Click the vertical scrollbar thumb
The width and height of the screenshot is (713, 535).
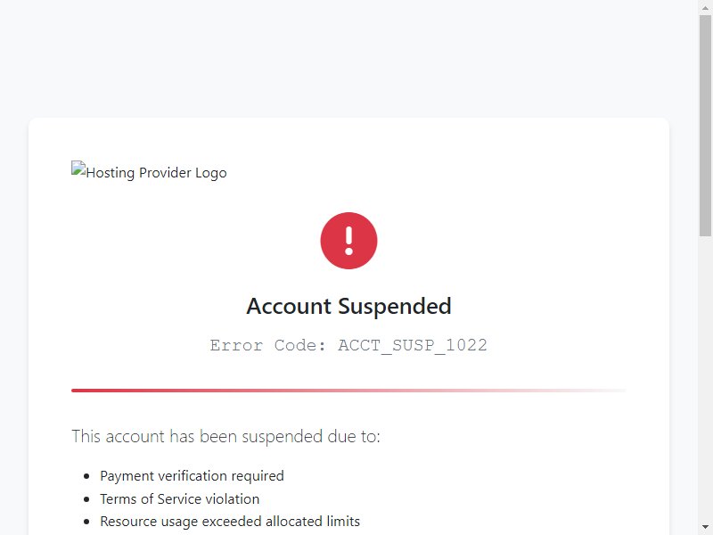click(x=705, y=126)
